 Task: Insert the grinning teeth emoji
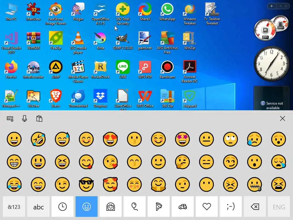(14, 162)
